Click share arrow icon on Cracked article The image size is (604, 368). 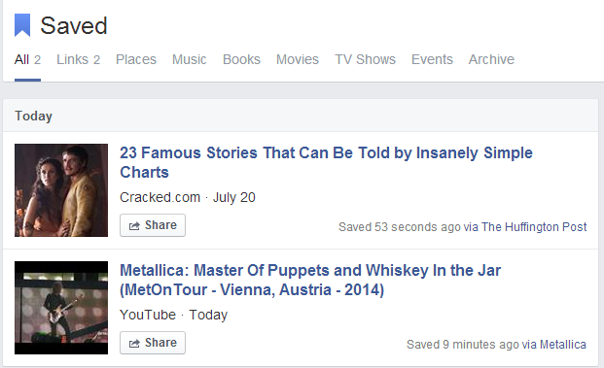(134, 225)
